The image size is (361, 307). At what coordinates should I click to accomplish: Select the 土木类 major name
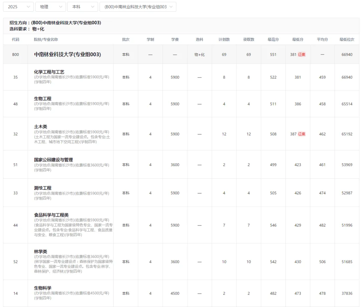coord(40,127)
